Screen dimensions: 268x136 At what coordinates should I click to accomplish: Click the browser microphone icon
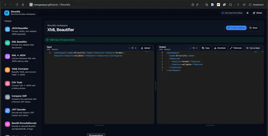click(23, 5)
